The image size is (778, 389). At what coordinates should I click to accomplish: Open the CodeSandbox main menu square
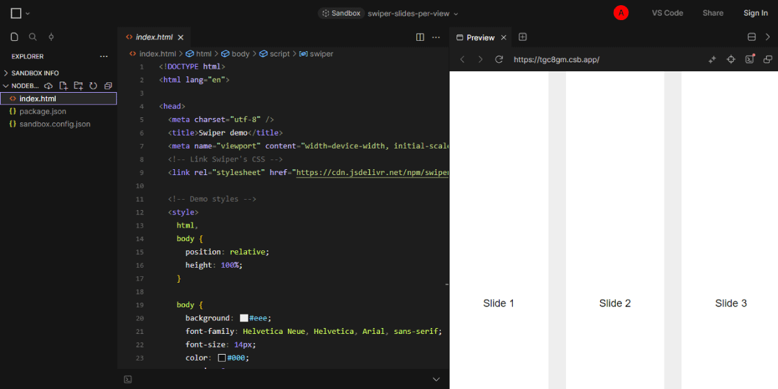pos(16,13)
